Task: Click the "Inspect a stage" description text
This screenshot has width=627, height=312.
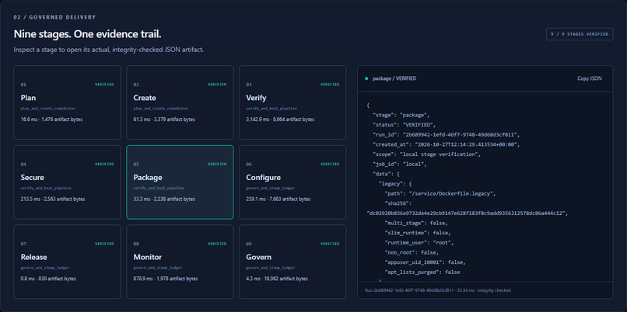Action: tap(109, 50)
